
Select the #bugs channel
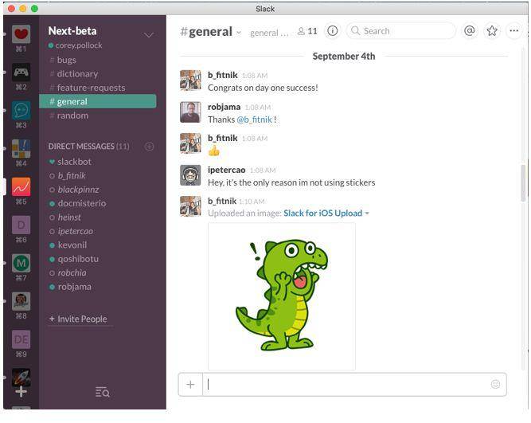[x=66, y=60]
